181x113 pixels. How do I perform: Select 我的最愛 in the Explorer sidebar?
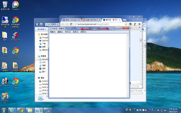tap(43, 34)
